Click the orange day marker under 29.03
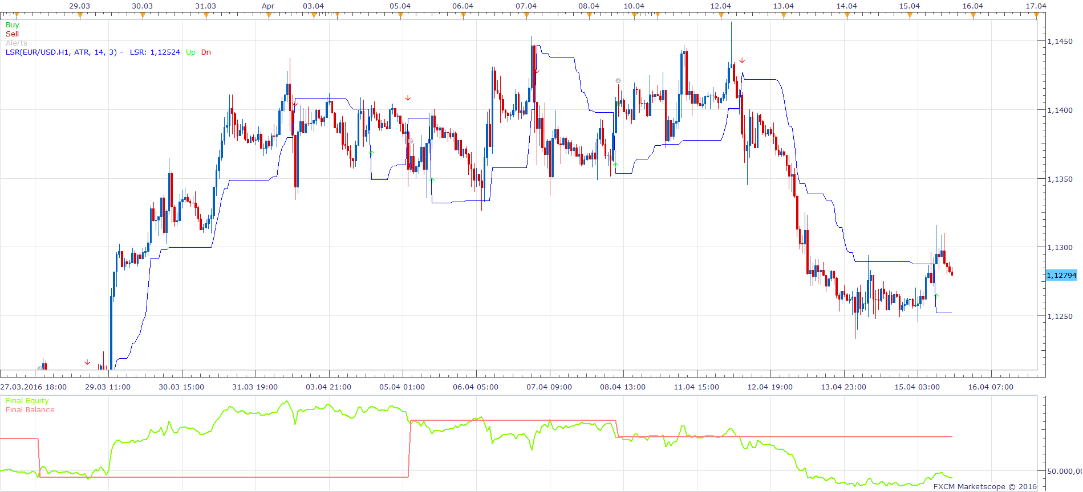Viewport: 1083px width, 492px height. (x=80, y=15)
